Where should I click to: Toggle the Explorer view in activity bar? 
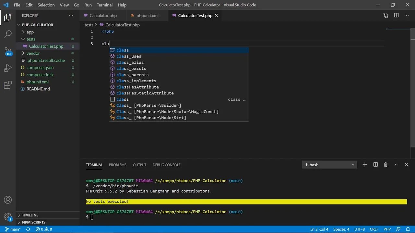(x=8, y=17)
